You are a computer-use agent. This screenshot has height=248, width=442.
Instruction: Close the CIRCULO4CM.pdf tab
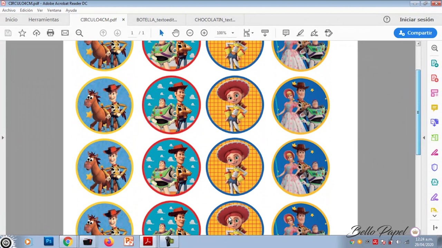[123, 20]
